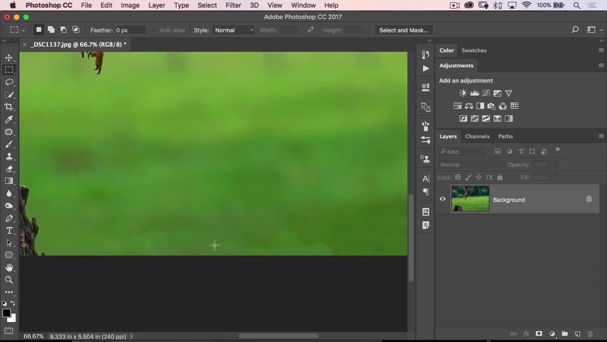Toggle lock image pixels brush icon
607x342 pixels.
click(x=468, y=178)
